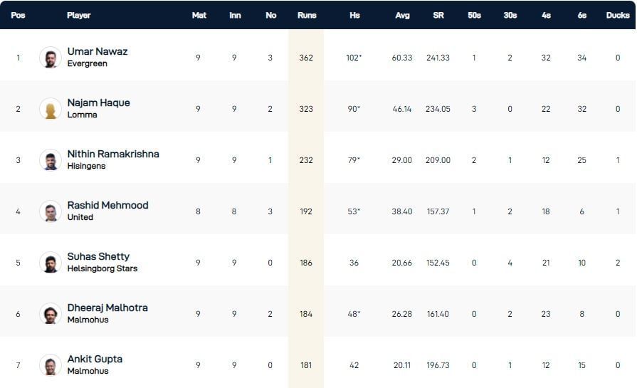Sort by the Avg column header
Viewport: 637px width, 388px height.
point(402,15)
